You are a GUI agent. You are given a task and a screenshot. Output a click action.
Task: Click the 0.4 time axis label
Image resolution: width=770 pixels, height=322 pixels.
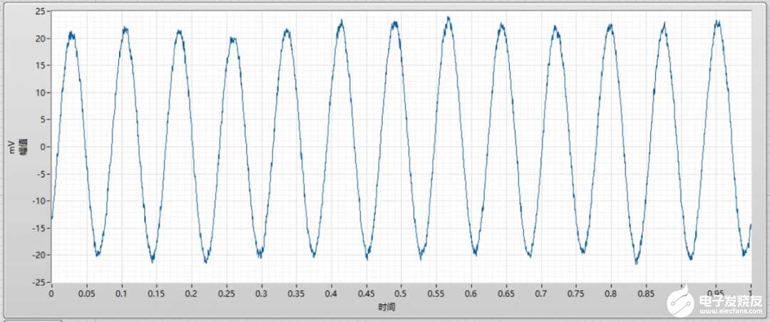332,294
